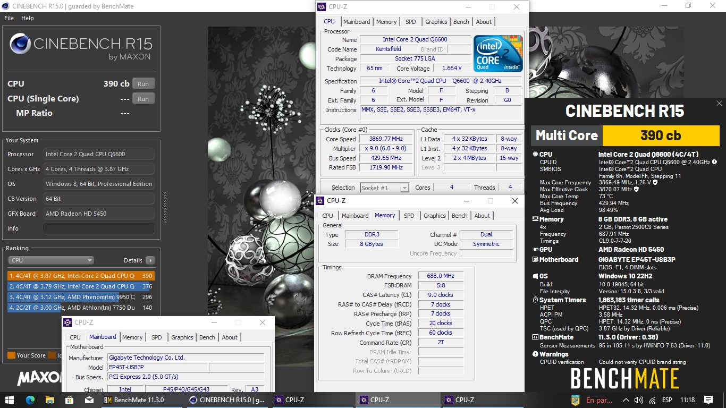Click the Details arrow button in Ranking
Screen dimensions: 726x408
150,260
